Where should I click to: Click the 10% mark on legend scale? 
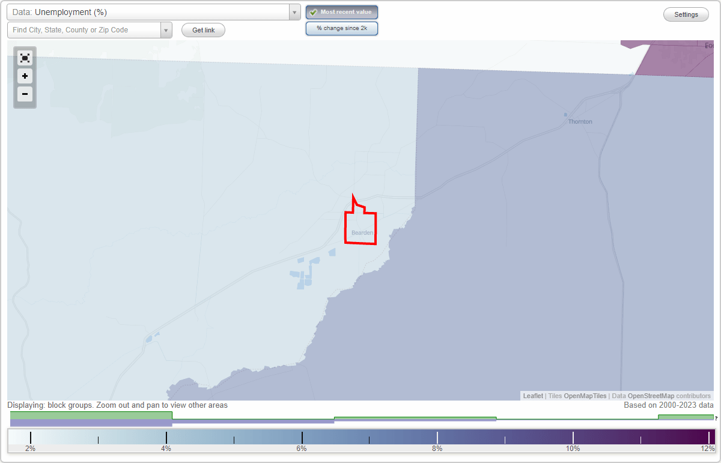pyautogui.click(x=573, y=449)
